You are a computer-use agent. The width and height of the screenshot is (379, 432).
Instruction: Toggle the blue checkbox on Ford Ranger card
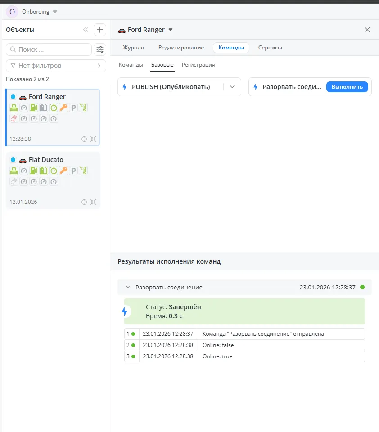click(x=13, y=97)
